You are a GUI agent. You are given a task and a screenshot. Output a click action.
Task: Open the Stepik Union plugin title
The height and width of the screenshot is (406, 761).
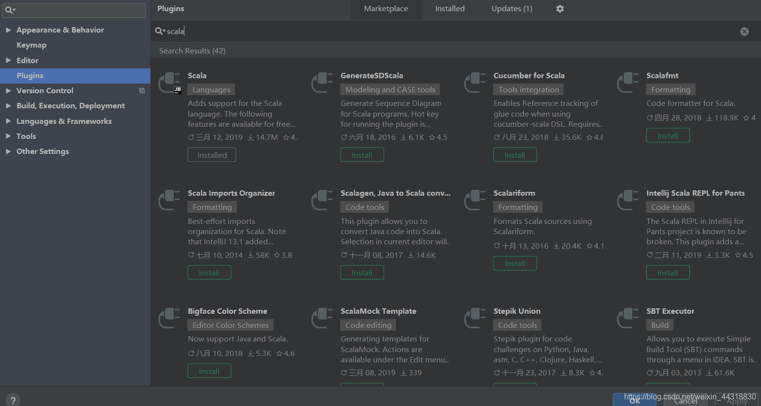click(x=517, y=311)
